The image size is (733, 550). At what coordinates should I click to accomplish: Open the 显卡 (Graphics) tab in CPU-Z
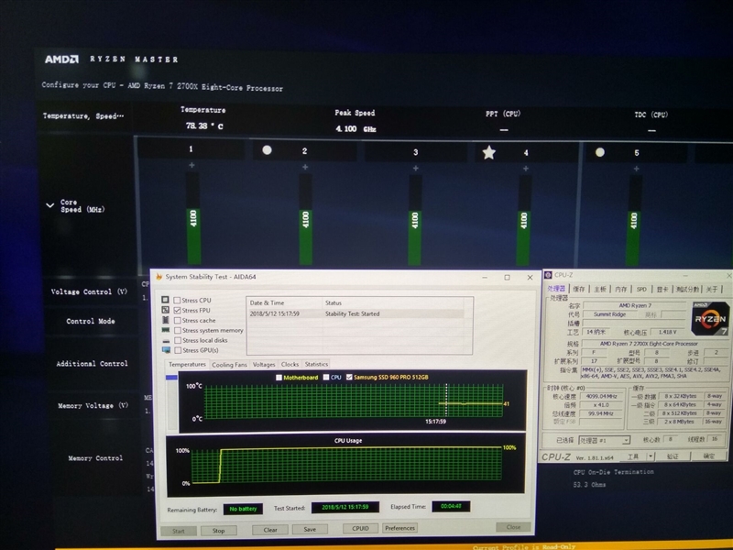(662, 290)
